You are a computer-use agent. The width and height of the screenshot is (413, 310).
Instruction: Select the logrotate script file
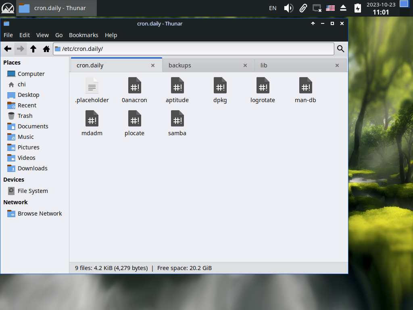point(263,90)
